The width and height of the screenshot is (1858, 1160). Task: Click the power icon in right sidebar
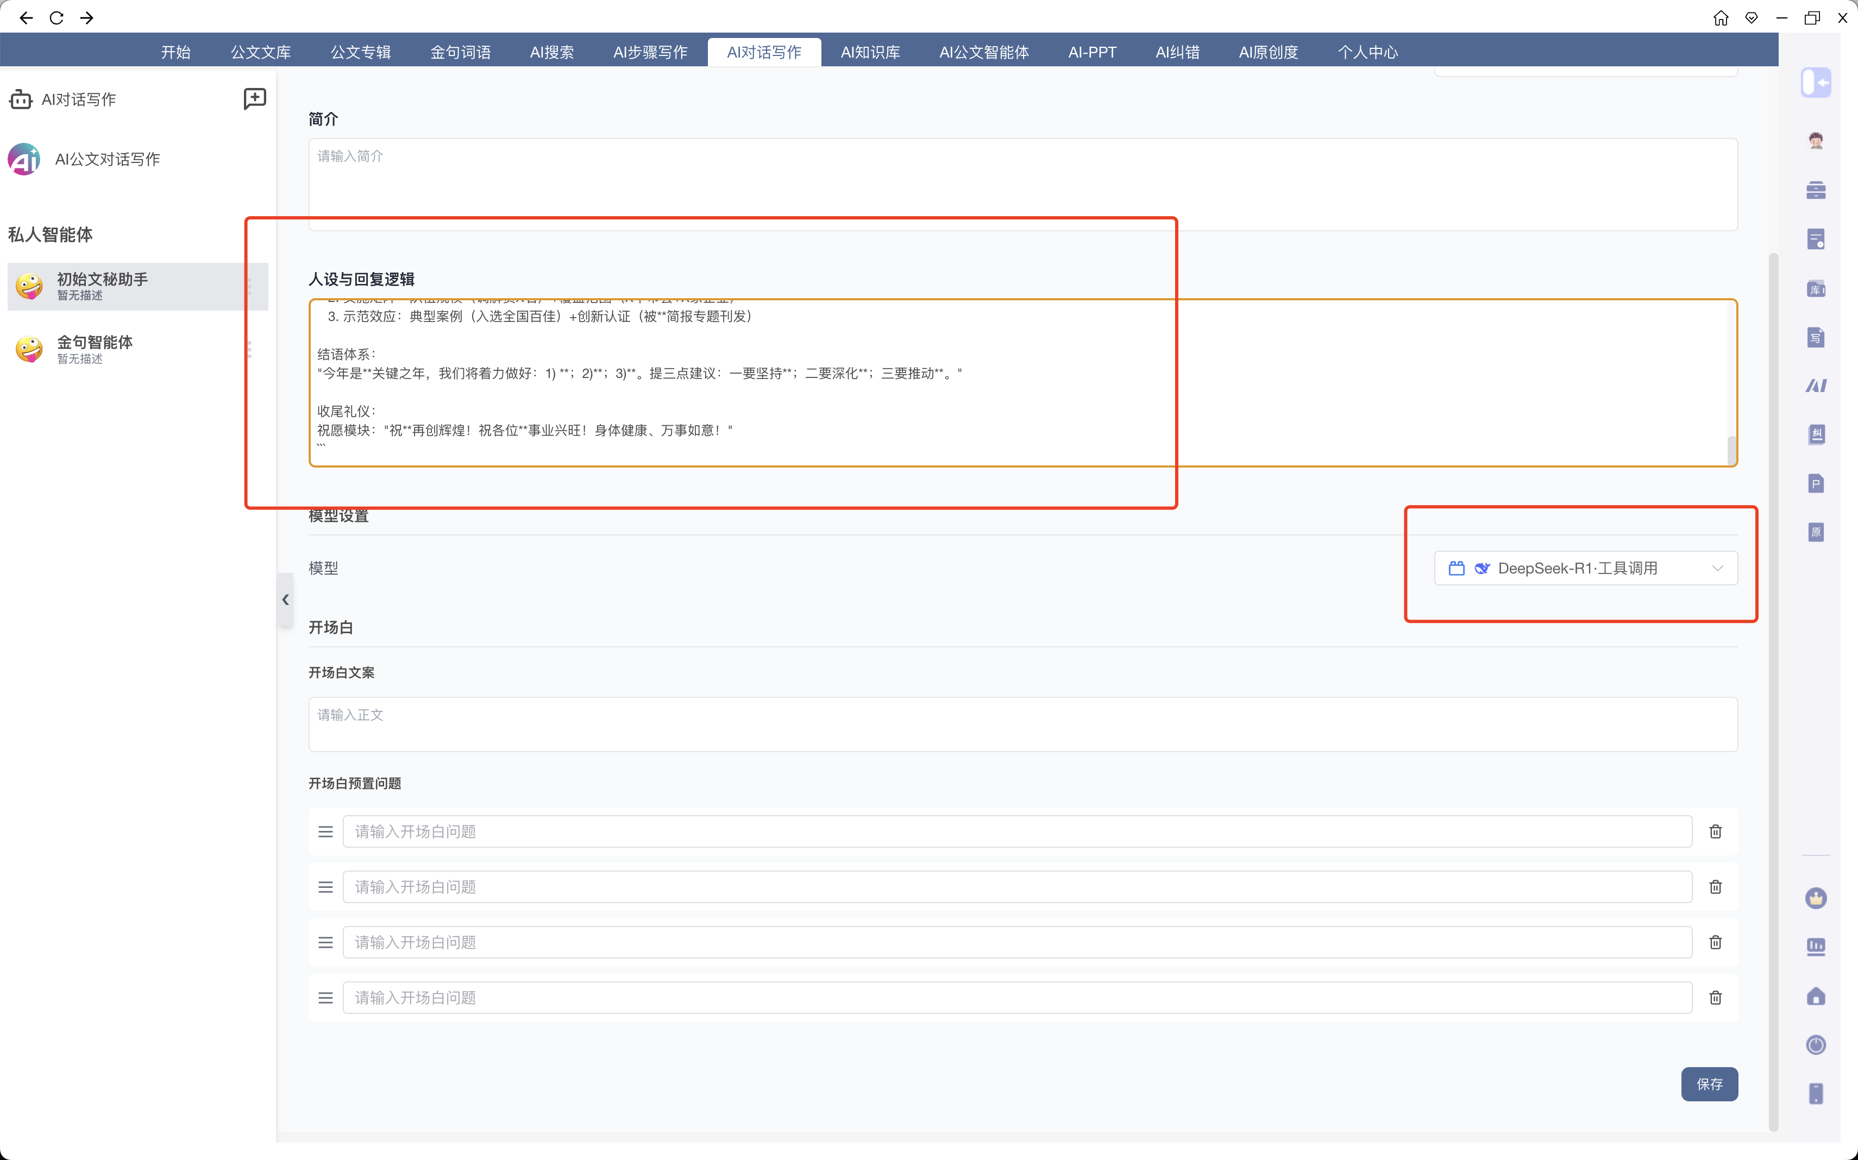pyautogui.click(x=1815, y=1044)
